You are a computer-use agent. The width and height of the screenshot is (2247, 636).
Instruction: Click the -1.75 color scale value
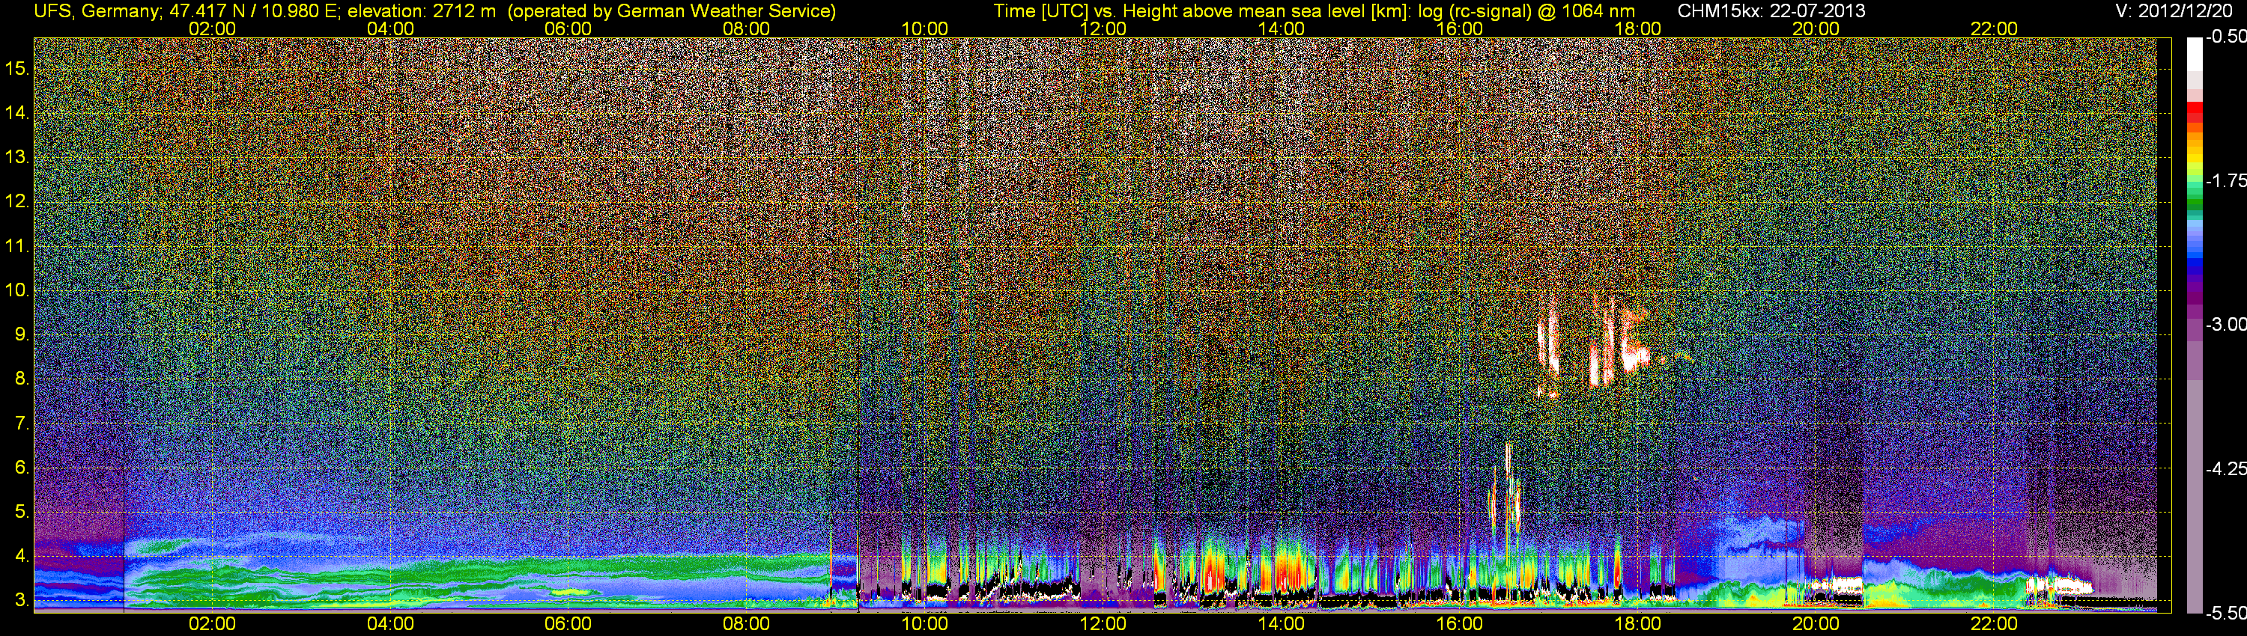[x=2225, y=180]
